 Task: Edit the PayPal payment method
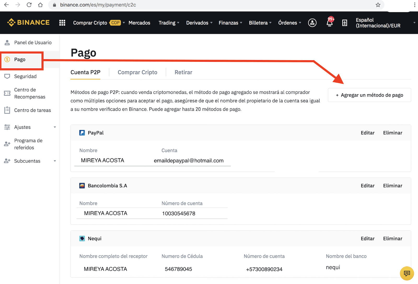pos(368,133)
